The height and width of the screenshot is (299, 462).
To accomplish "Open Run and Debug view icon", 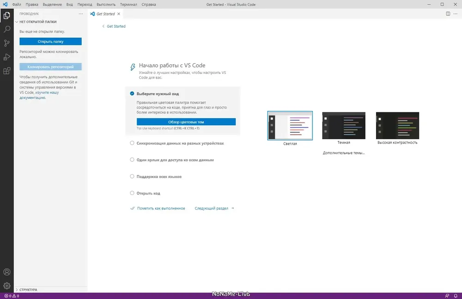I will [7, 57].
